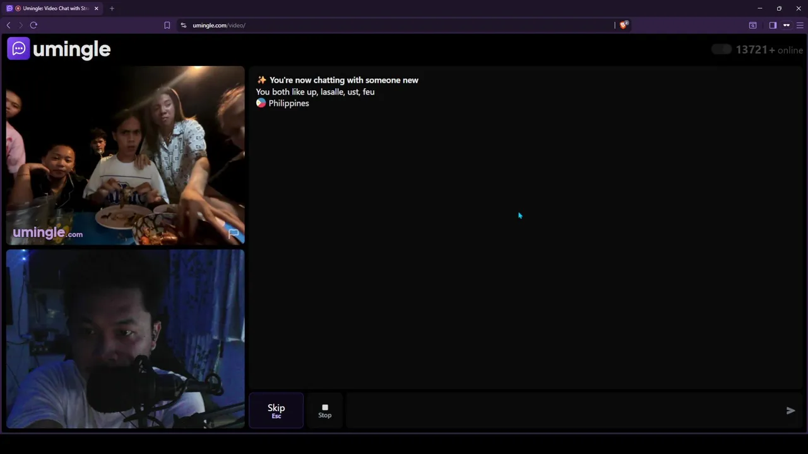Reload the page

(x=33, y=25)
